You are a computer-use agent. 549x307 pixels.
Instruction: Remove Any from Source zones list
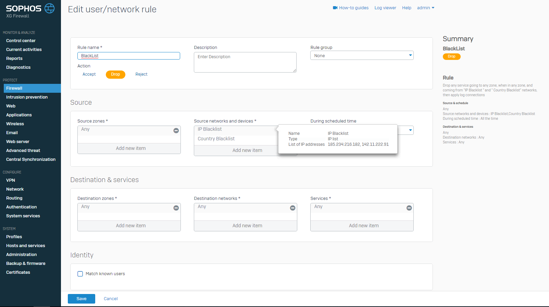tap(176, 130)
